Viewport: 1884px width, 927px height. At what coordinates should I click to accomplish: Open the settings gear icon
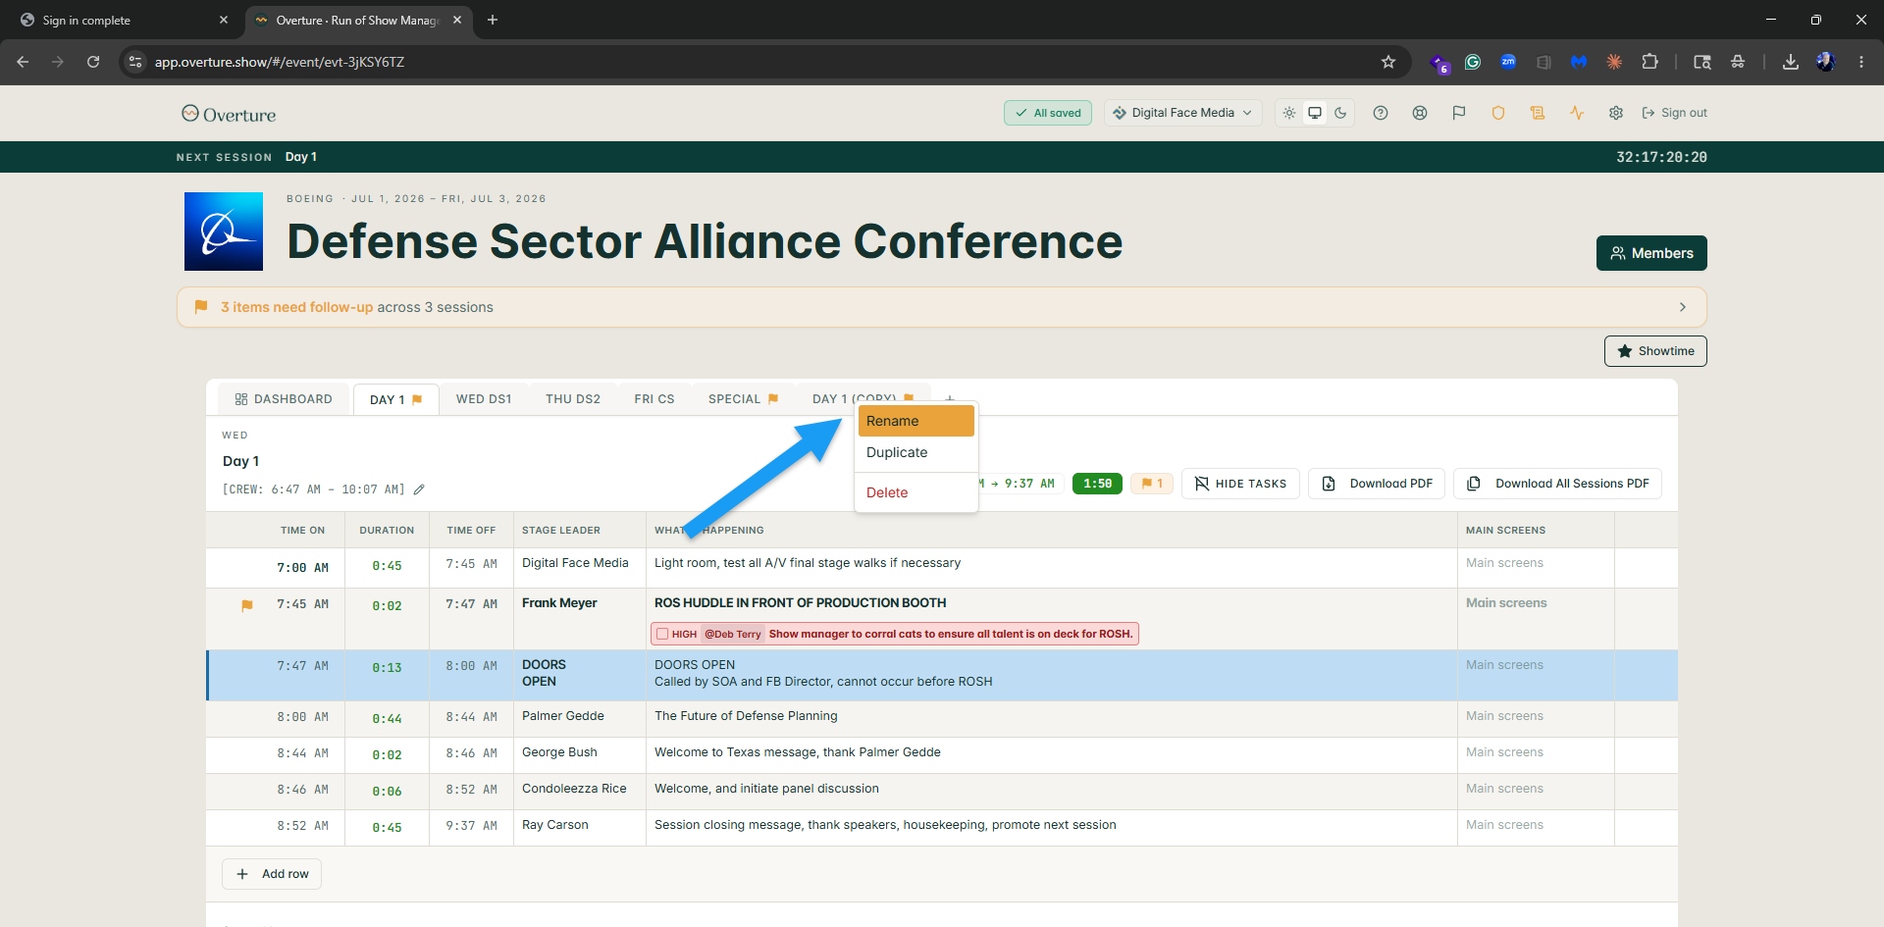click(x=1616, y=113)
